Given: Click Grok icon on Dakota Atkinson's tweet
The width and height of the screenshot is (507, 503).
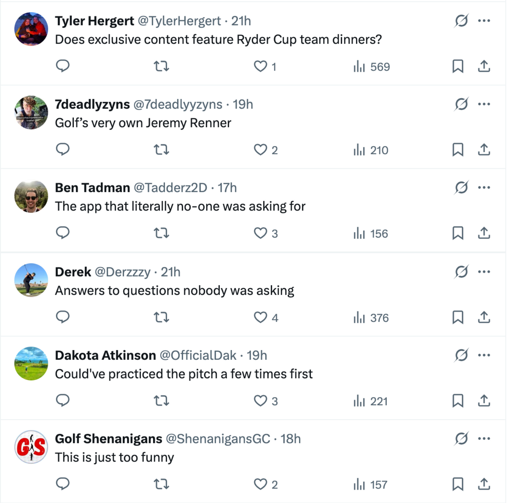Looking at the screenshot, I should coord(461,355).
